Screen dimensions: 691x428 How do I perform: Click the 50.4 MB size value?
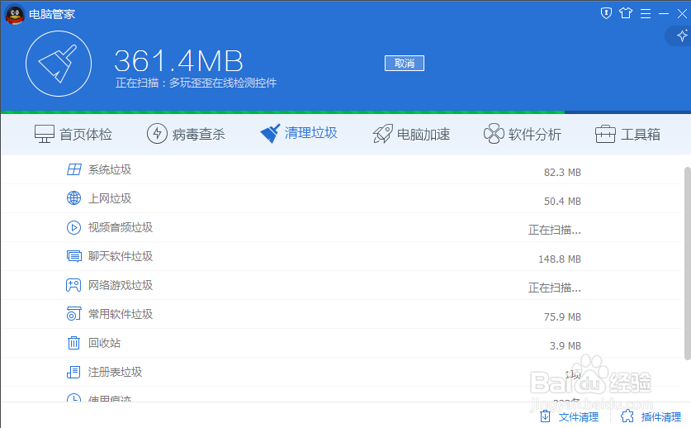point(562,202)
